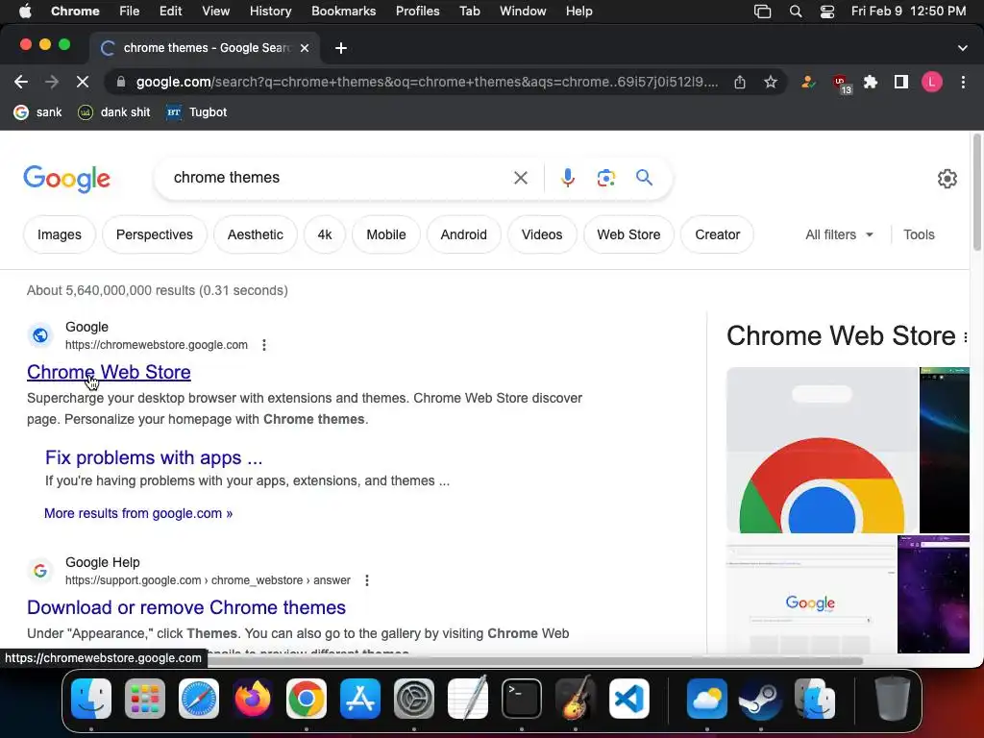The height and width of the screenshot is (738, 984).
Task: Open the Profiles menu
Action: tap(417, 12)
